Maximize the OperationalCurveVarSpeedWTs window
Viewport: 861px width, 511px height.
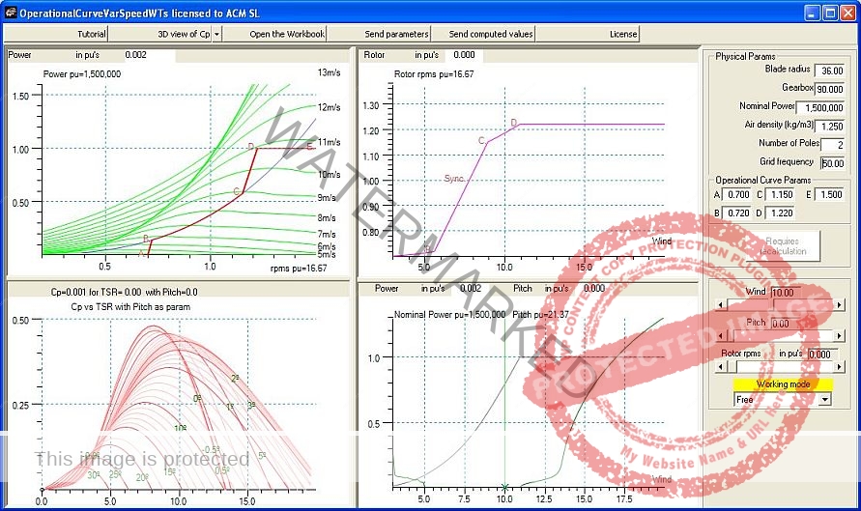(830, 13)
